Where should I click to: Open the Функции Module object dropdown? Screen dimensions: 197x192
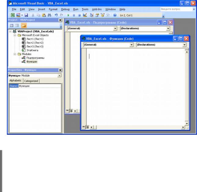(x=59, y=76)
